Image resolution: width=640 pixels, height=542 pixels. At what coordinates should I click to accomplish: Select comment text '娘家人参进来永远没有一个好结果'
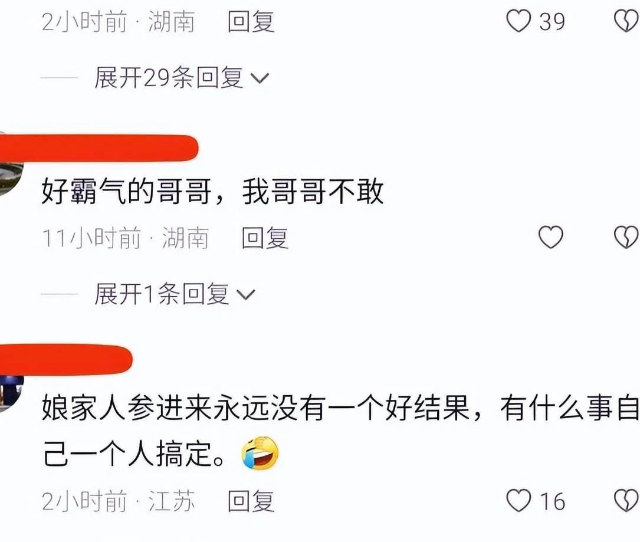coord(255,408)
